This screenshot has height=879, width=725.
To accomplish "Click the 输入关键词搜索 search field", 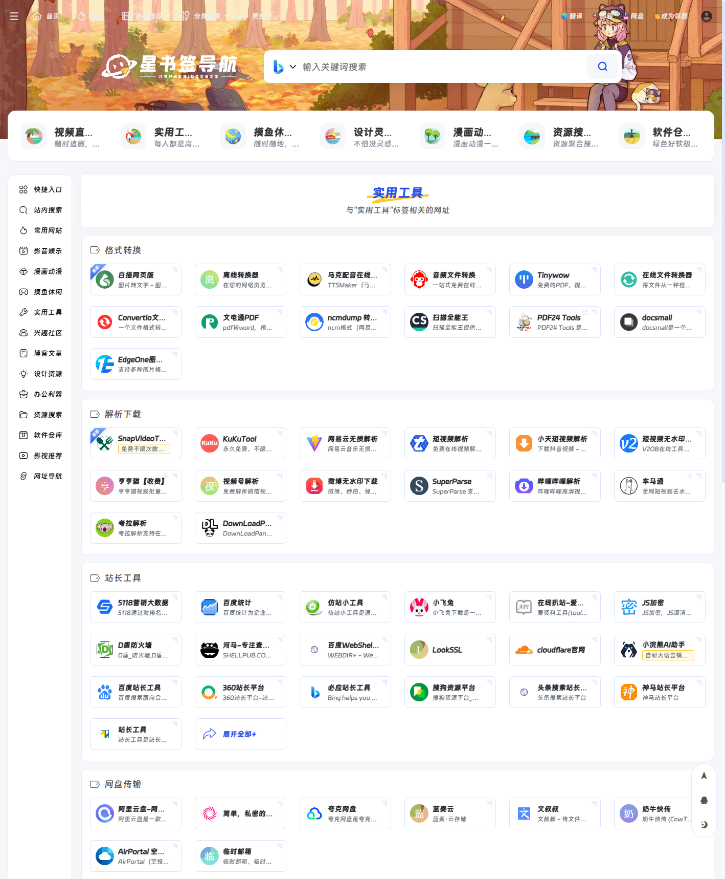I will [442, 67].
